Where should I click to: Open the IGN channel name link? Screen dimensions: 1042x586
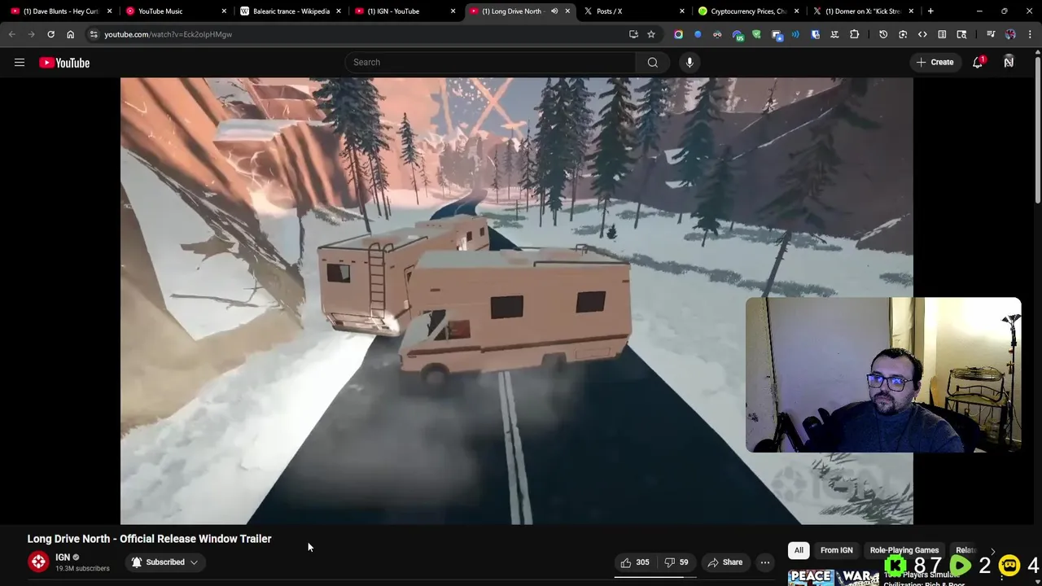63,558
